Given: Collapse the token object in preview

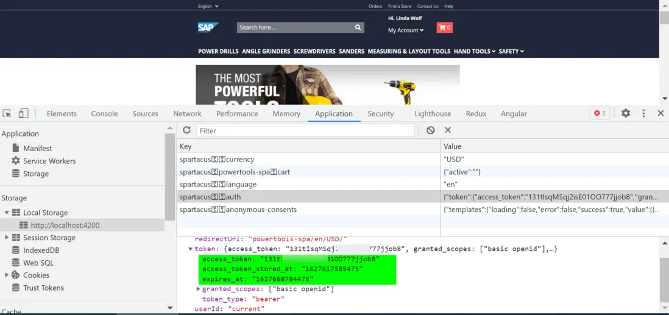Looking at the screenshot, I should [x=190, y=249].
